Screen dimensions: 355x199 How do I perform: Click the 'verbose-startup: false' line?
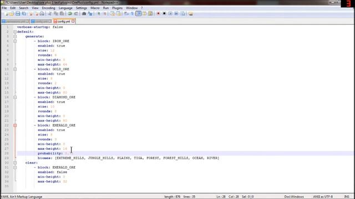pyautogui.click(x=40, y=27)
